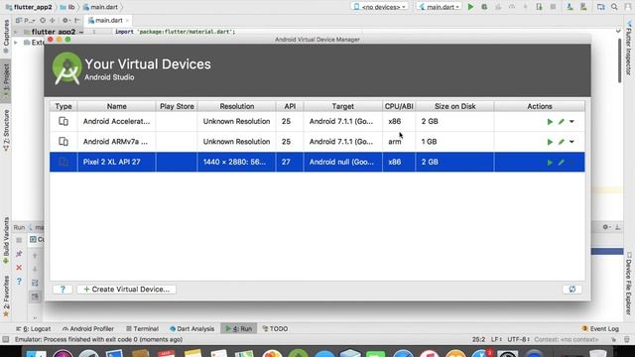
Task: Toggle the 4: Run tool window
Action: click(239, 328)
